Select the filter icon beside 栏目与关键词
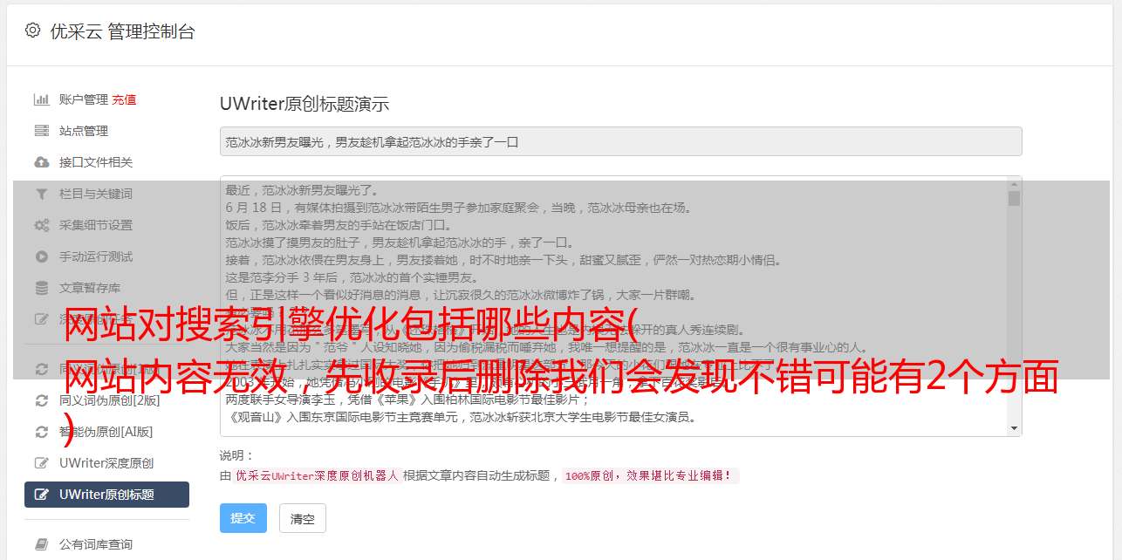Screen dimensions: 1122x560 41,194
